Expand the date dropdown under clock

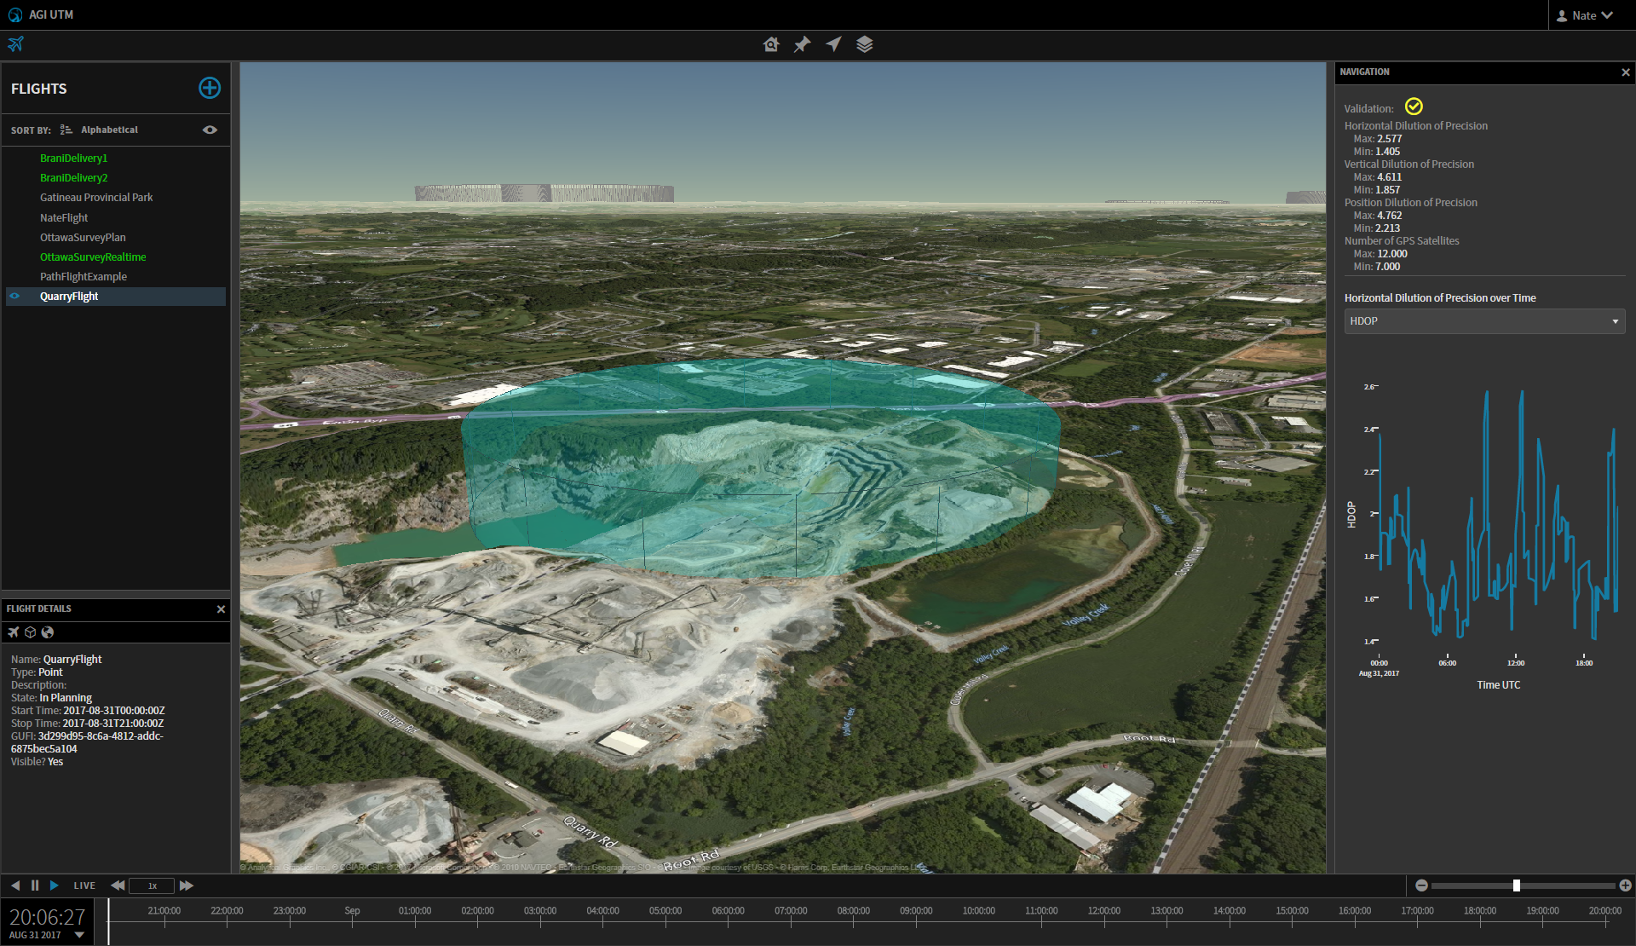click(x=79, y=935)
